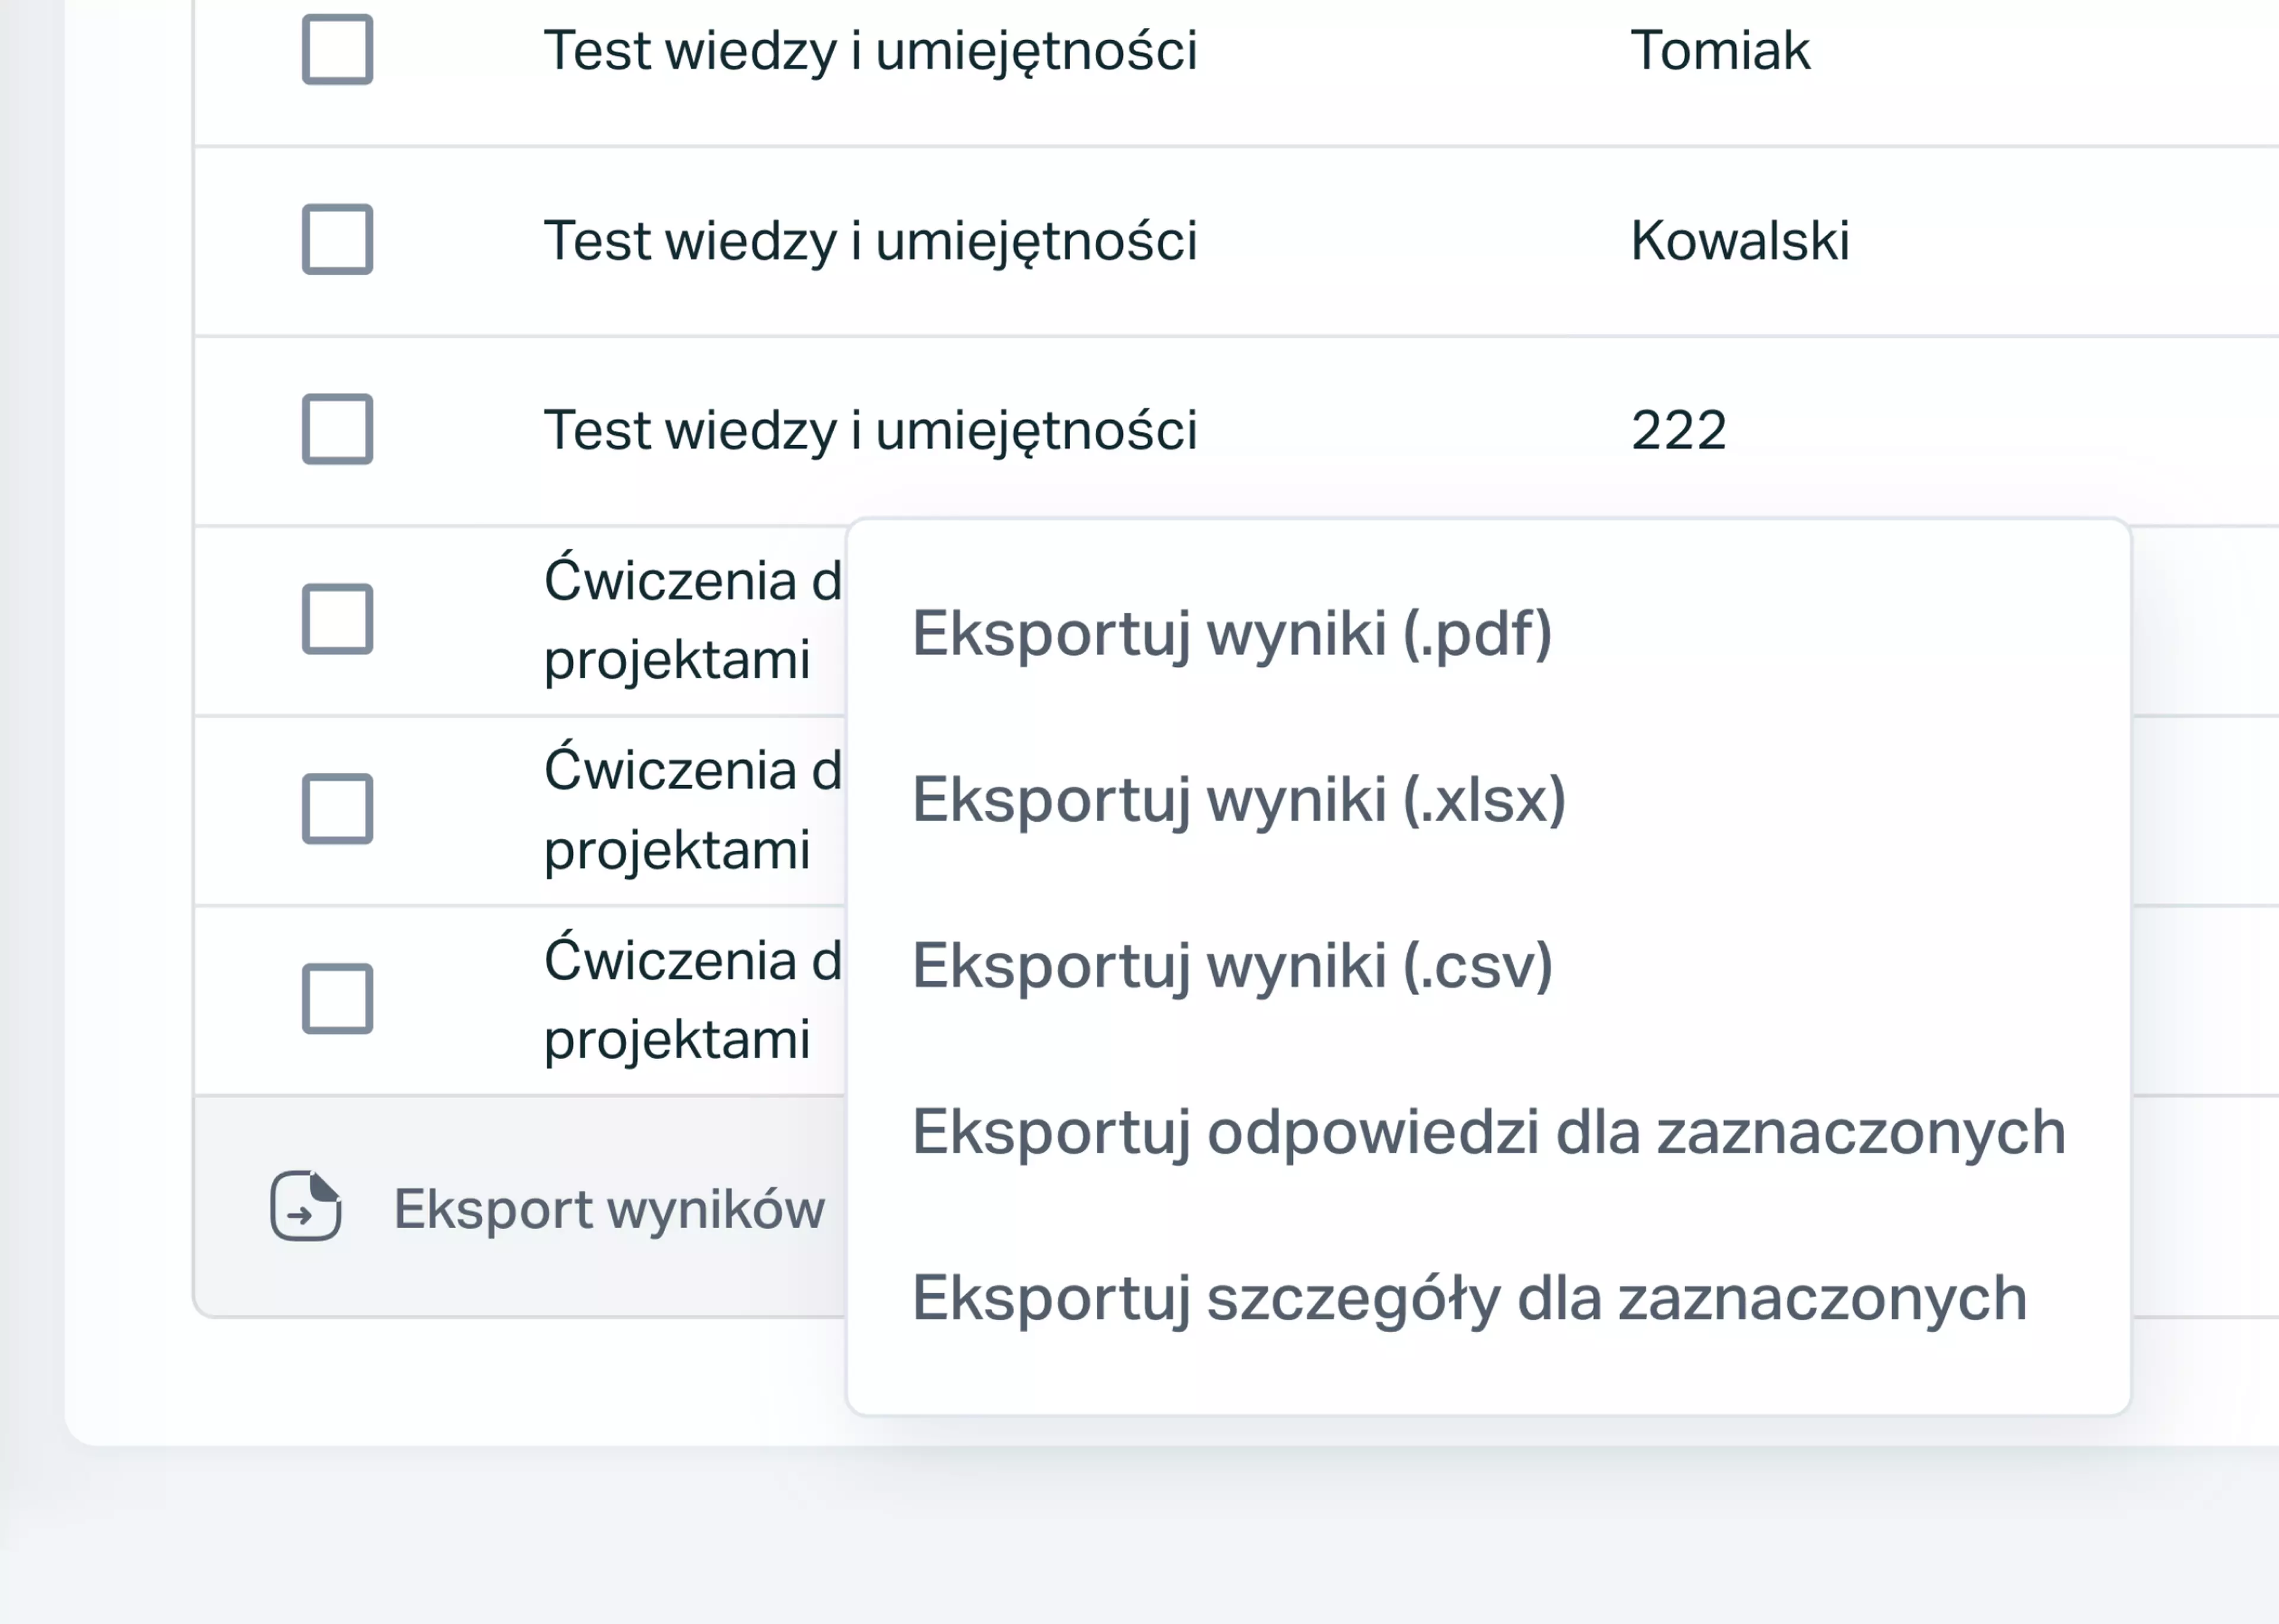This screenshot has width=2279, height=1624.
Task: Click the Test wiedzy name in the 222 row
Action: pyautogui.click(x=870, y=431)
